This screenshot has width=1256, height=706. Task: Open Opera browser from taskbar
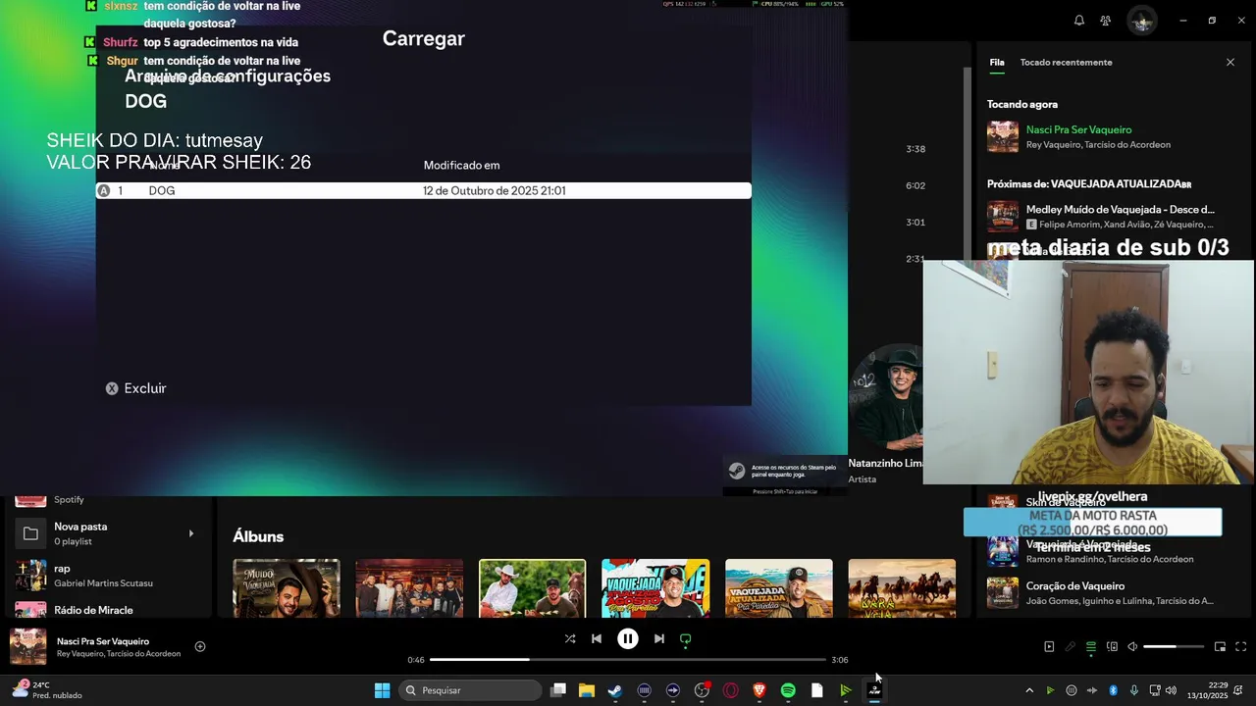click(x=731, y=690)
